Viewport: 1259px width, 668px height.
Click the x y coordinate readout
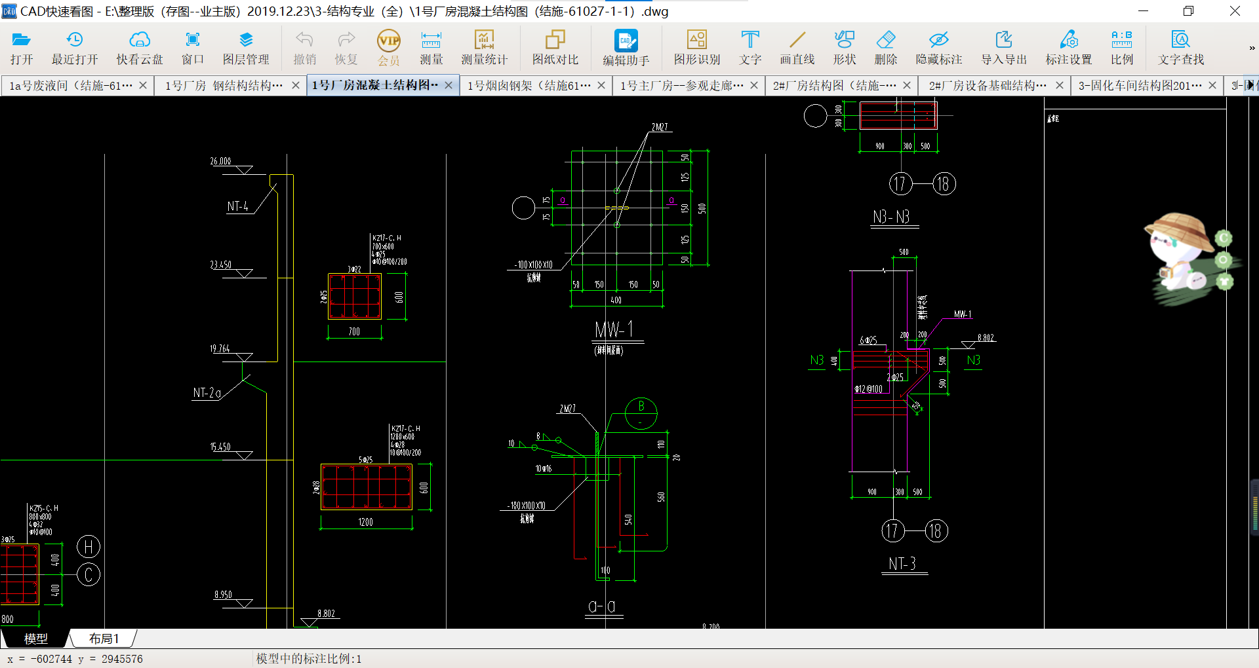75,659
